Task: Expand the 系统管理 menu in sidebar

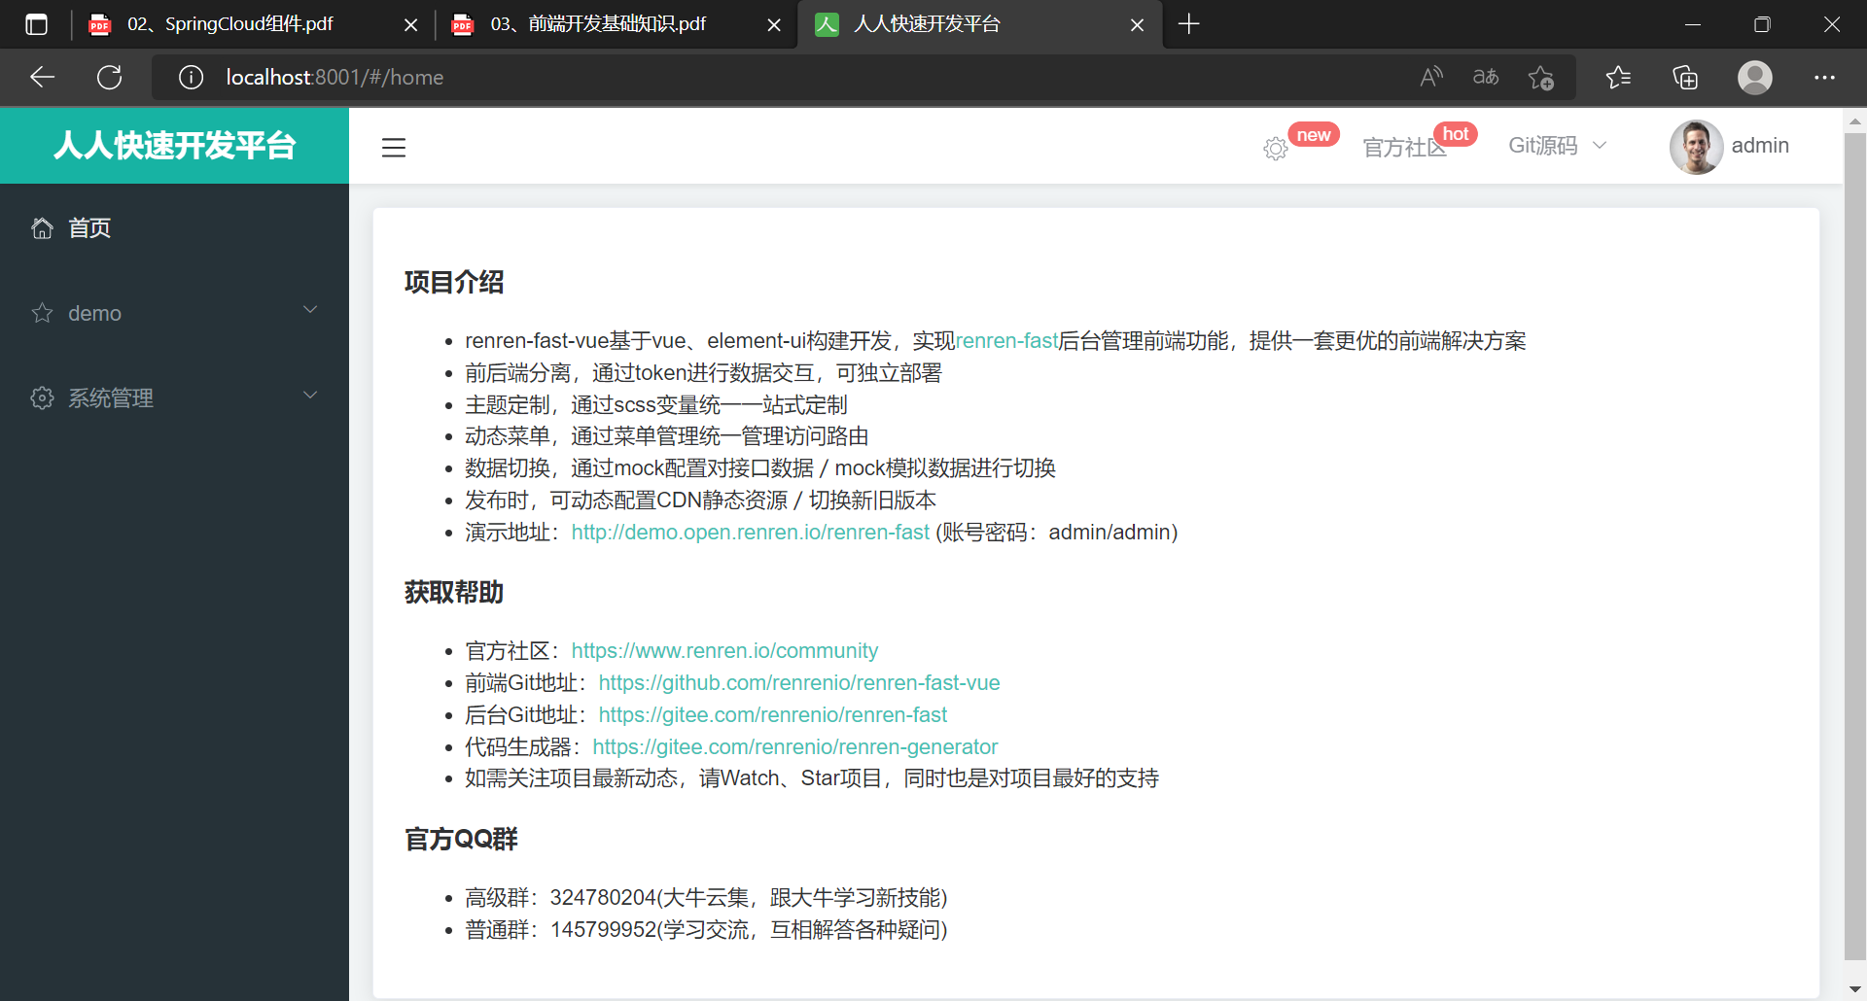Action: coord(310,395)
